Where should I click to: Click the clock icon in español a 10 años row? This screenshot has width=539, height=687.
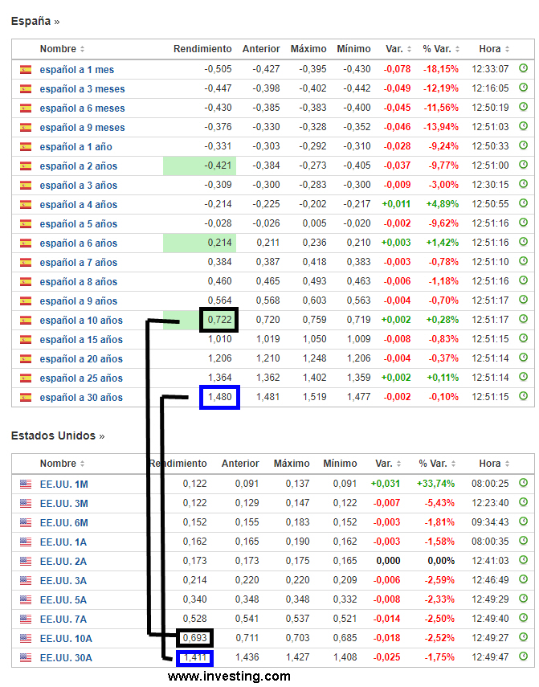524,320
